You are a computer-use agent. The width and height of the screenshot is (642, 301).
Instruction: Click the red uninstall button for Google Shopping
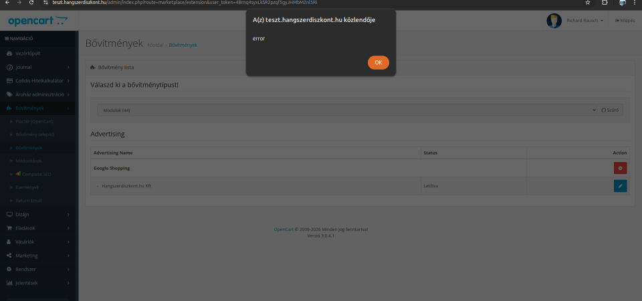point(620,168)
